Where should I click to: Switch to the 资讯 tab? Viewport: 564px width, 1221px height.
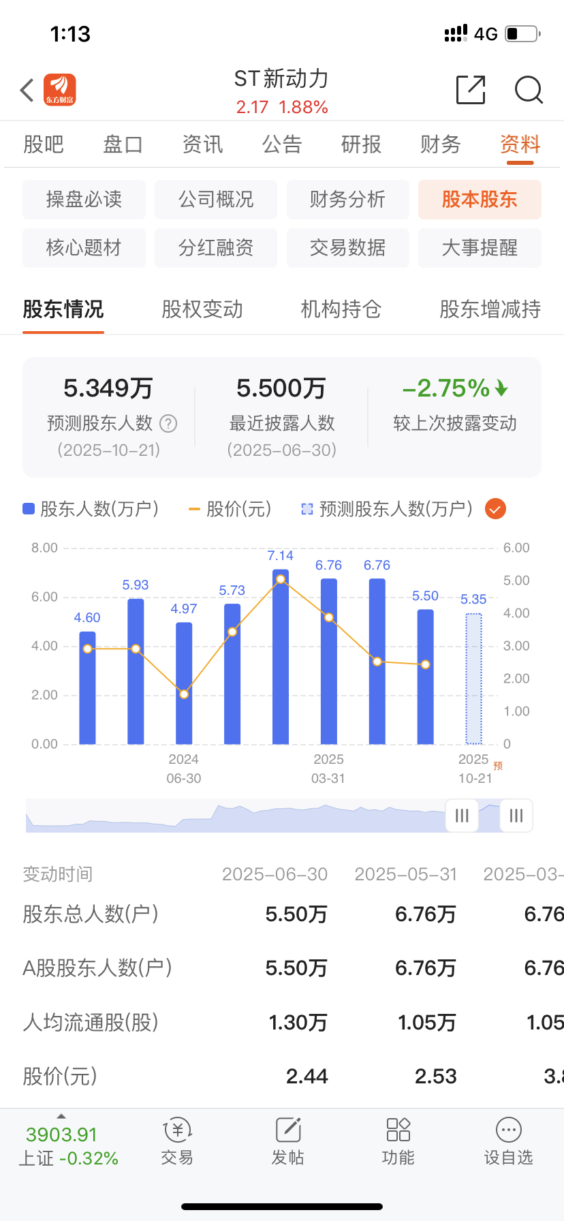[202, 144]
